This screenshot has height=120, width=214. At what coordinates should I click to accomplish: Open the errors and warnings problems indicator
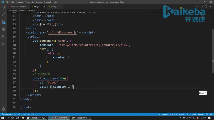coord(22,114)
